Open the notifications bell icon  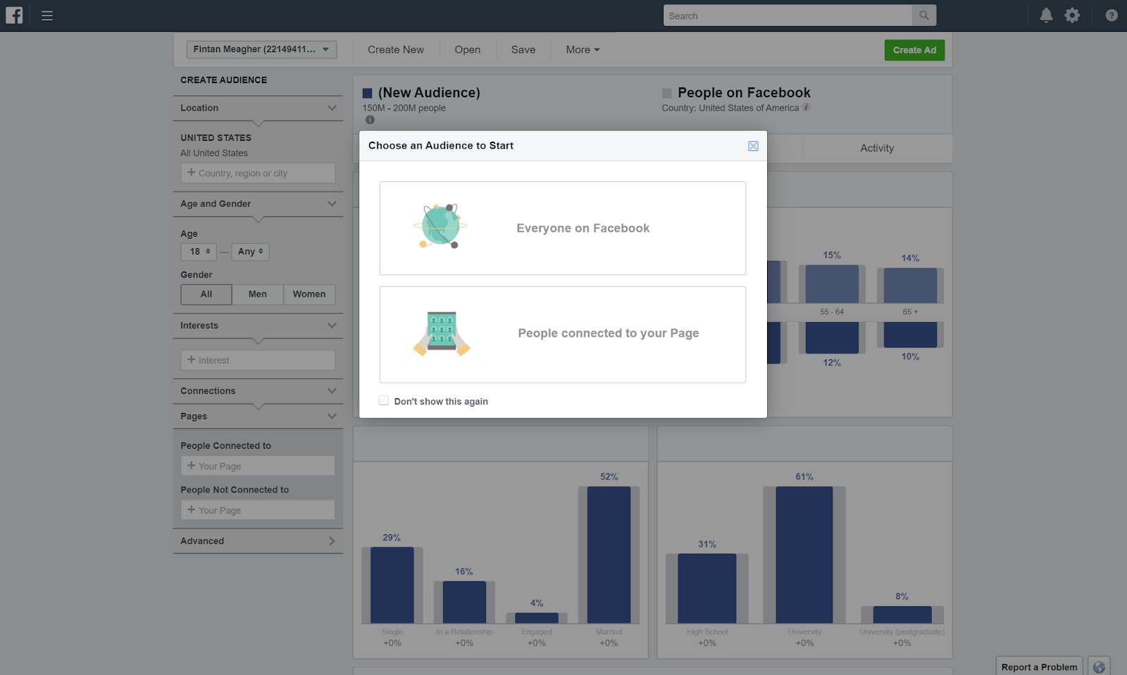1046,16
